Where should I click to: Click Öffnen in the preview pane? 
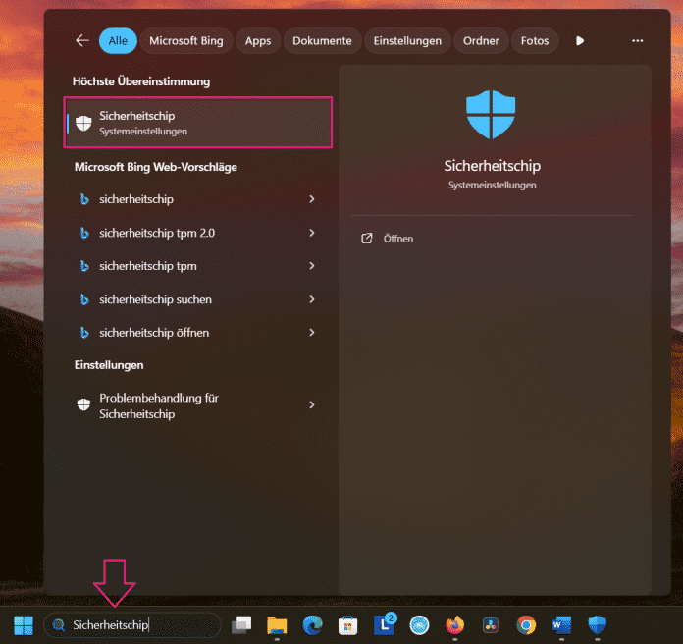pyautogui.click(x=397, y=239)
